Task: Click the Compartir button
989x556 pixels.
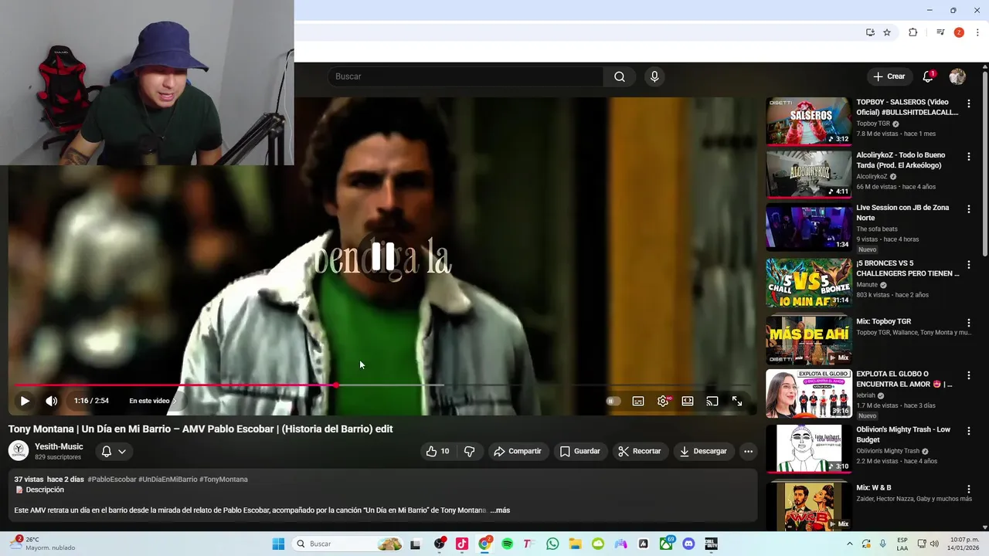Action: (x=518, y=451)
